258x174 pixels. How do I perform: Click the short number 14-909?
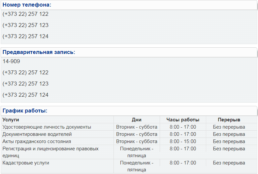(x=11, y=61)
